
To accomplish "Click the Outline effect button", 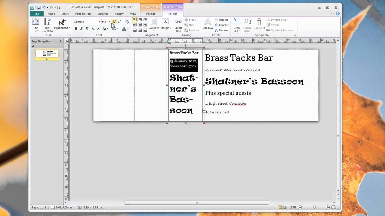I will click(221, 20).
